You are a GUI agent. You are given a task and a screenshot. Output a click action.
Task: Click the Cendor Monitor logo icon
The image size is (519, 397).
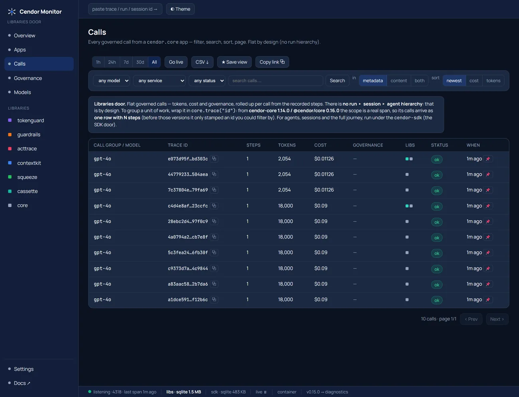pyautogui.click(x=12, y=12)
